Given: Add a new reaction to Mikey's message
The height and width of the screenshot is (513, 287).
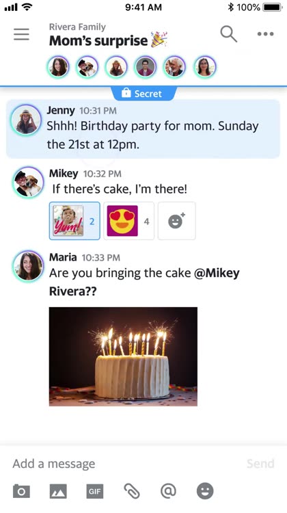Looking at the screenshot, I should pos(177,221).
